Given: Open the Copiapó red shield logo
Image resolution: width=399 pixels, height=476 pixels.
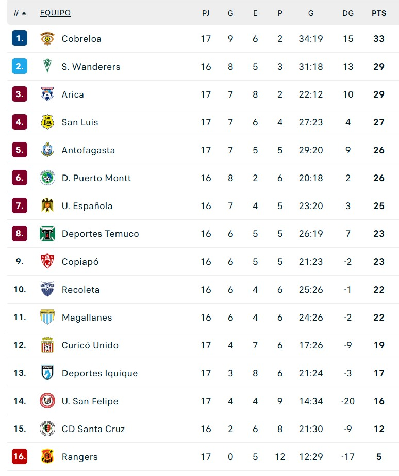Looking at the screenshot, I should [x=47, y=261].
